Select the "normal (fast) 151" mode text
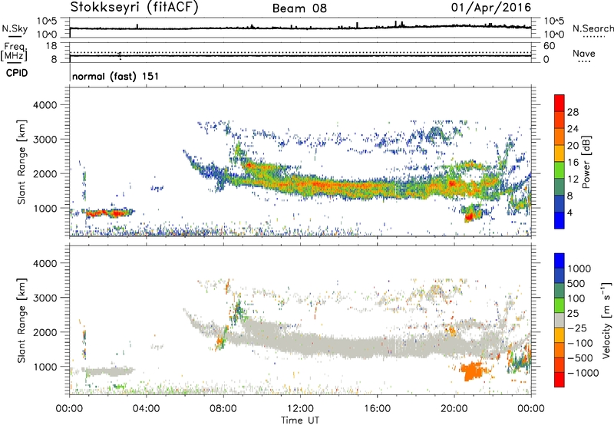614x425 pixels. pos(116,76)
